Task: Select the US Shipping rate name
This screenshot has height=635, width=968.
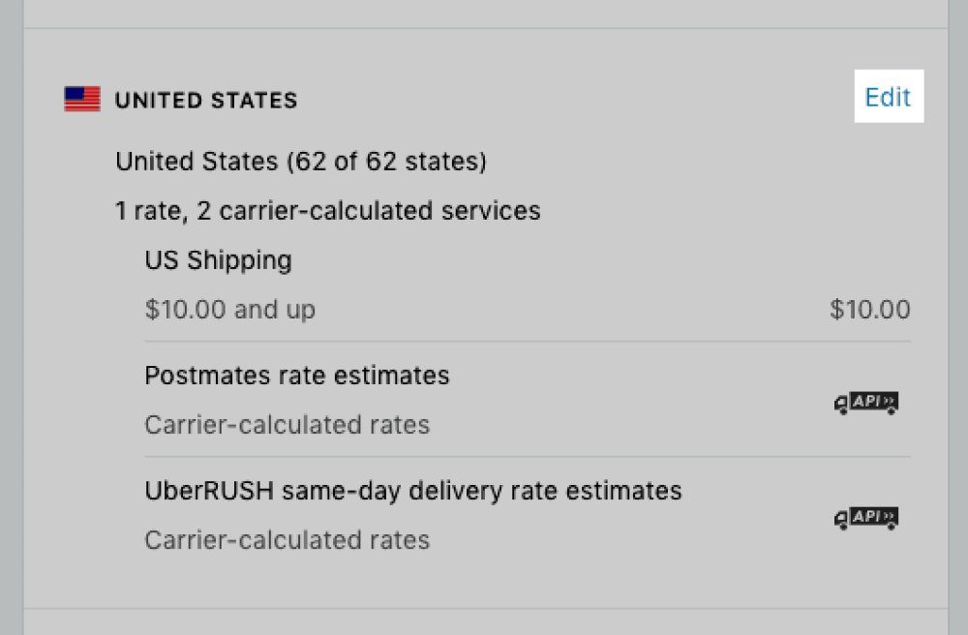Action: [x=218, y=260]
